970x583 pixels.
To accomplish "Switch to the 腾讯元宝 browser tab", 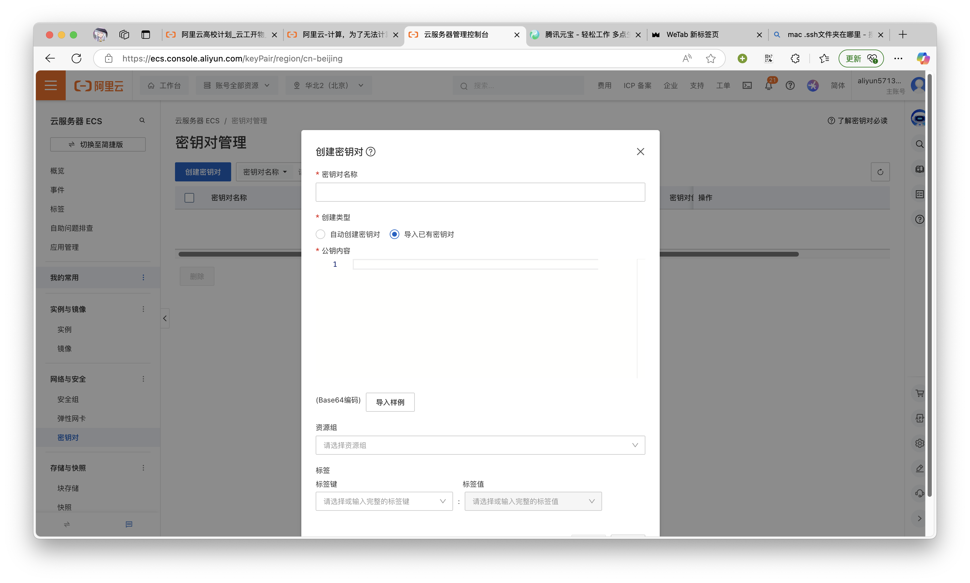I will (582, 35).
